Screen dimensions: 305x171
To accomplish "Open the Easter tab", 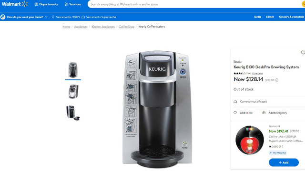I will [270, 17].
